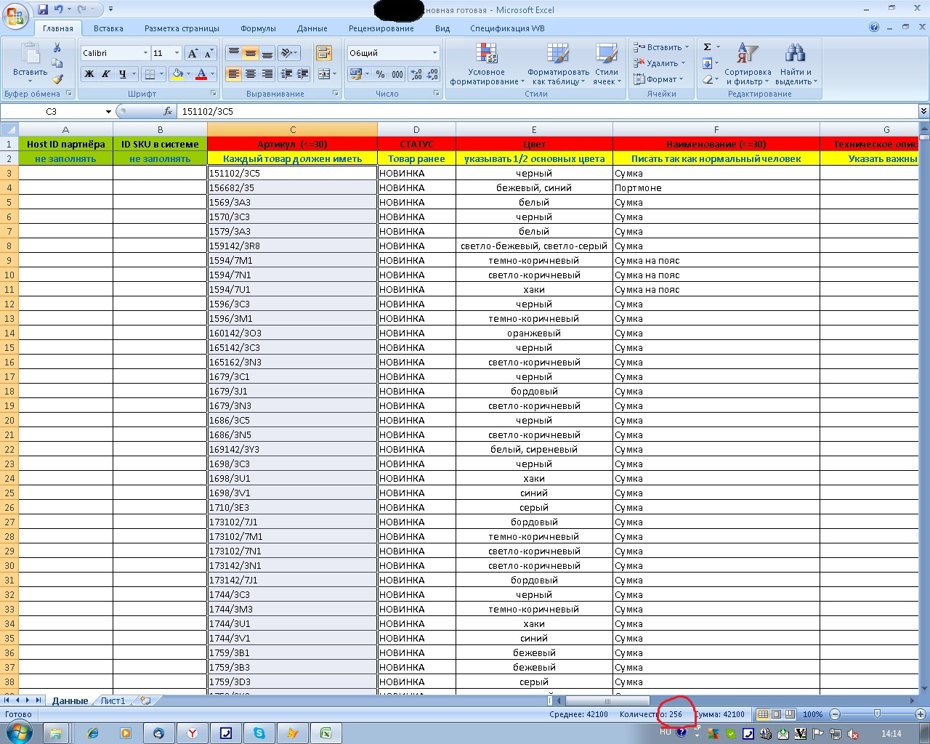The width and height of the screenshot is (930, 744).
Task: Open the Calibri font name dropdown
Action: [145, 53]
